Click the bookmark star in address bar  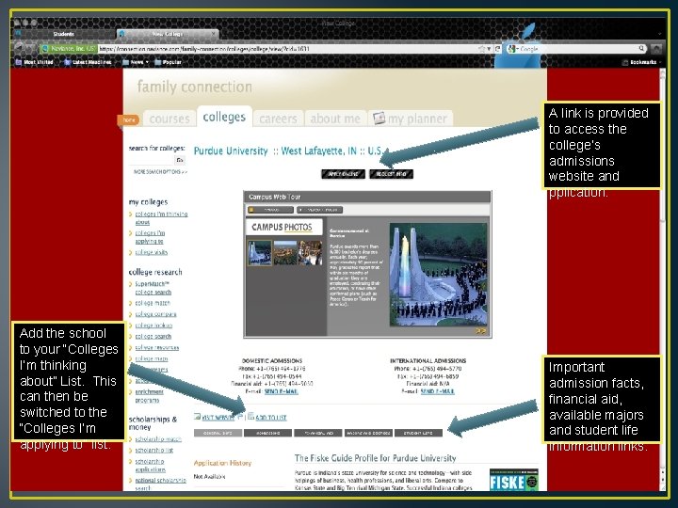482,49
